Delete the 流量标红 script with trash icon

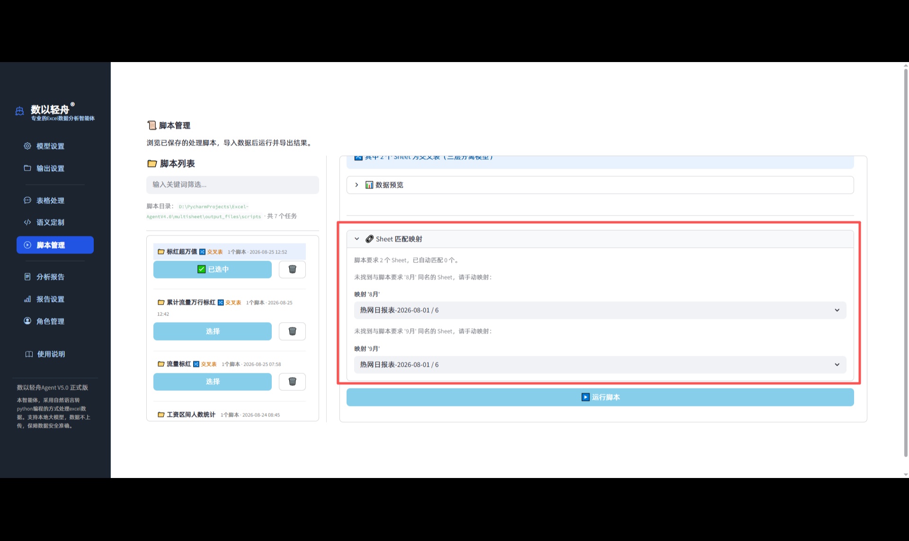[x=292, y=381]
